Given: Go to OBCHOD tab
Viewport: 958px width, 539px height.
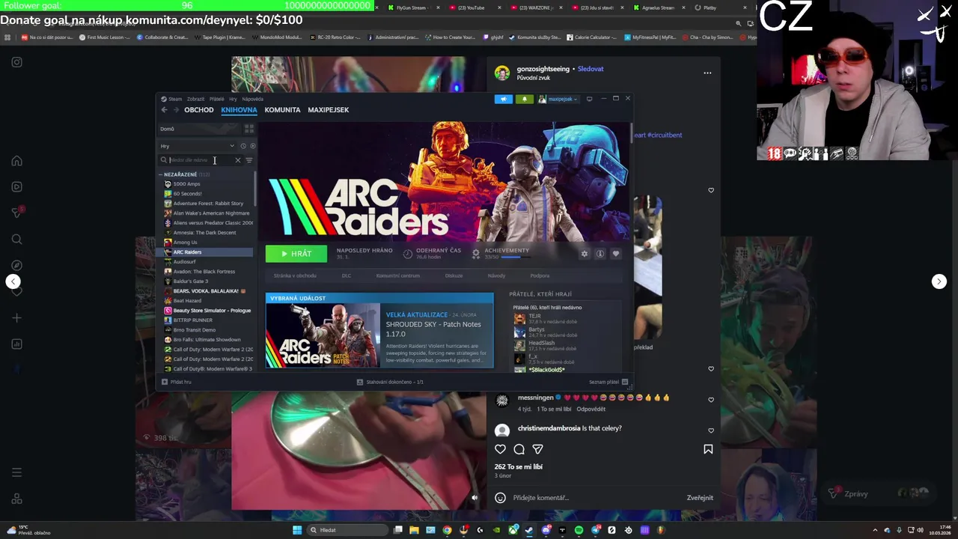Looking at the screenshot, I should [x=199, y=110].
